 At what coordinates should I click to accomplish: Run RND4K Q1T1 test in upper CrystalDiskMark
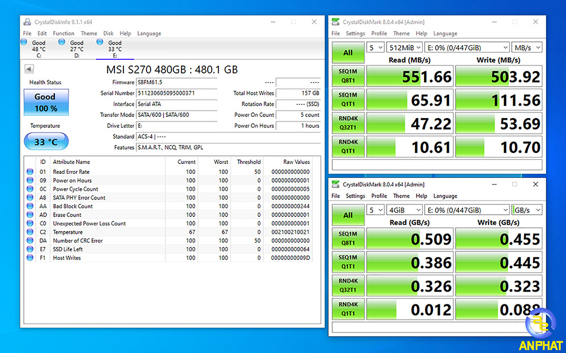pos(348,147)
